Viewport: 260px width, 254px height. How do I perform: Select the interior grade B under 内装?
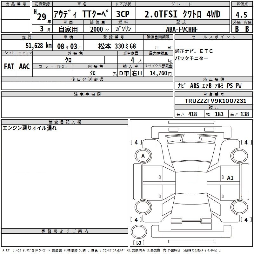click(247, 29)
